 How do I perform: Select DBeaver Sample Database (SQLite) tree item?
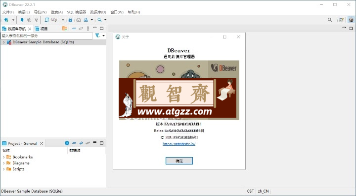click(43, 42)
